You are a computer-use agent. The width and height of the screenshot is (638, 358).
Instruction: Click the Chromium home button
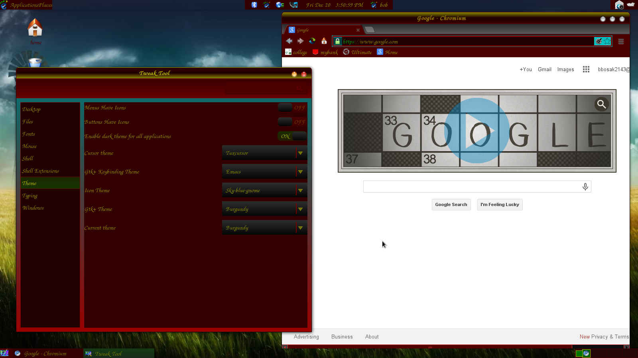point(324,41)
